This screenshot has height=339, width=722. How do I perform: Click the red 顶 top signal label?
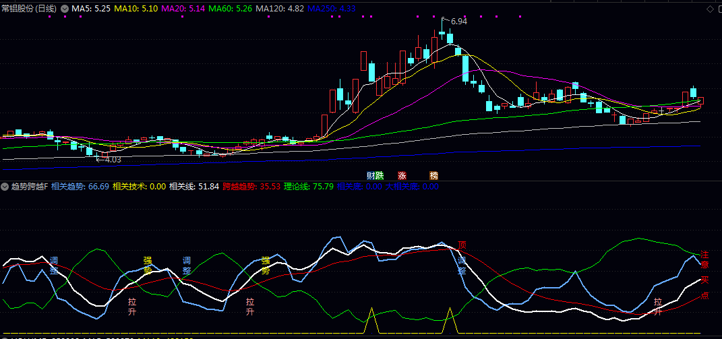462,244
